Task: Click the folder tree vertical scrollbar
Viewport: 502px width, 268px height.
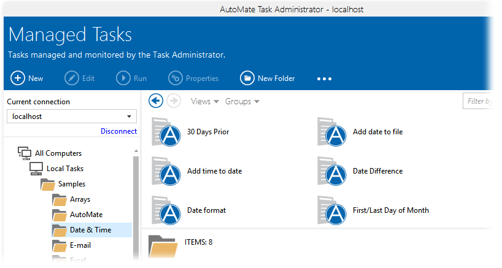Action: pyautogui.click(x=136, y=208)
